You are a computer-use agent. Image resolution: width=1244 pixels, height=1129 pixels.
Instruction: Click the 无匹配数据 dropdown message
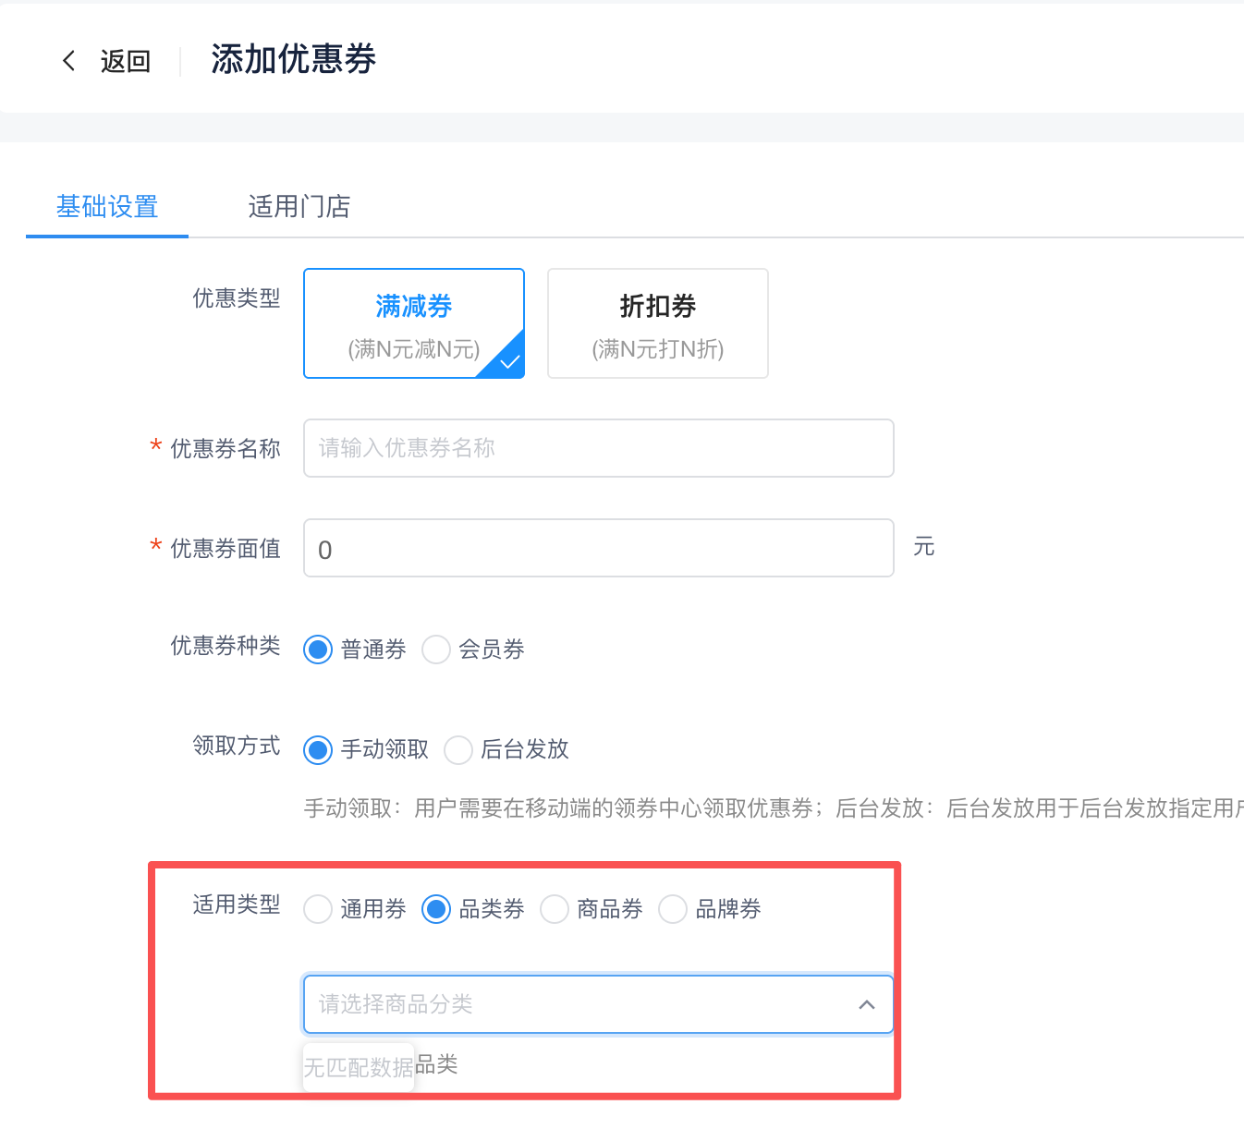(x=359, y=1068)
